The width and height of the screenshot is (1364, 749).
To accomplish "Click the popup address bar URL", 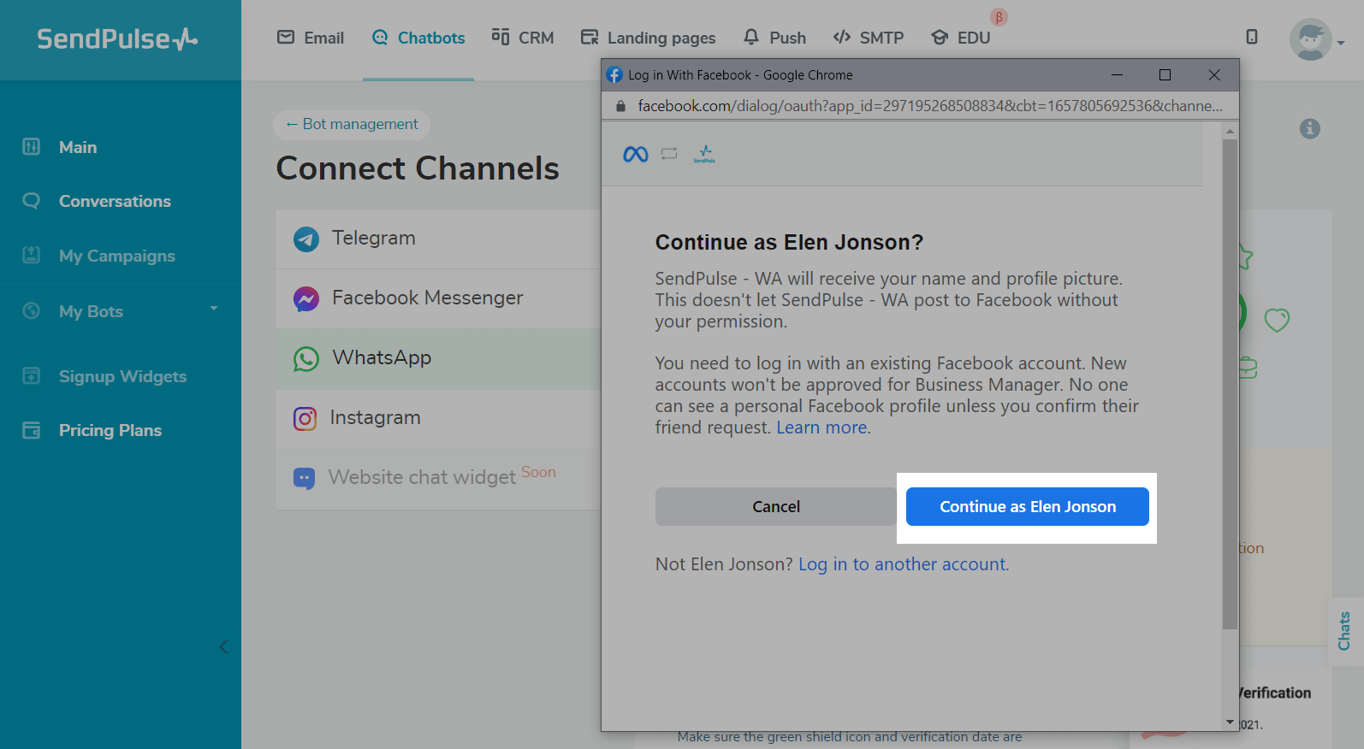I will click(930, 106).
